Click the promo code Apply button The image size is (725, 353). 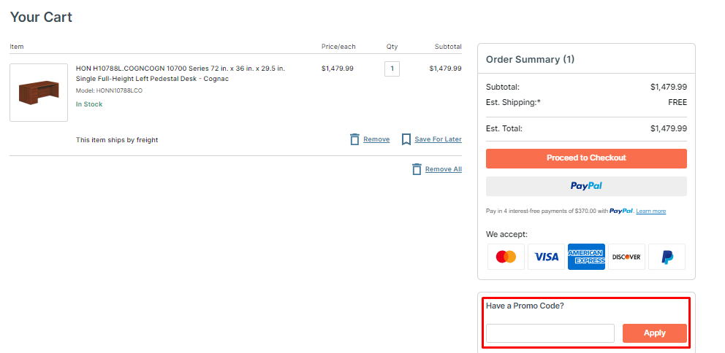click(x=655, y=333)
